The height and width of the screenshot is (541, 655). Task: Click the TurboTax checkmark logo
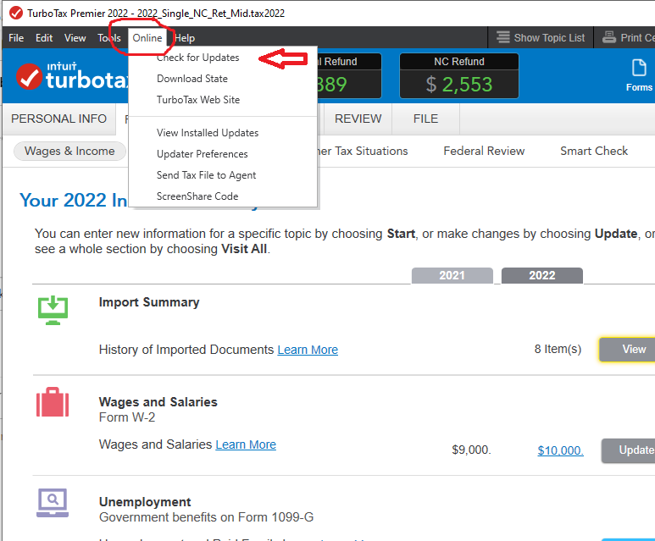[x=30, y=77]
